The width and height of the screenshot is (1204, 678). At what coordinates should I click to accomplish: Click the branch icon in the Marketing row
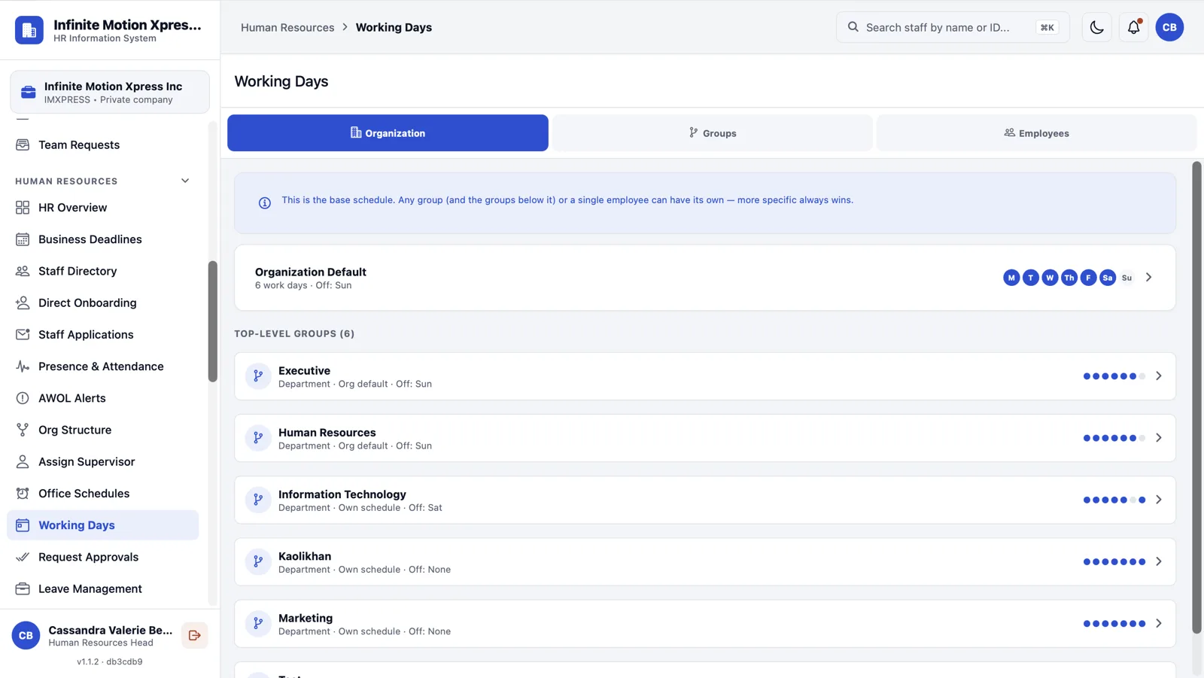coord(258,623)
